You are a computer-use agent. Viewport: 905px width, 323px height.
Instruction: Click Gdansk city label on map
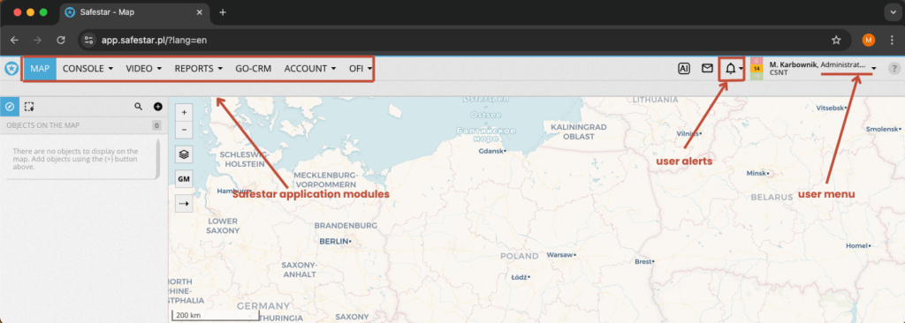pos(491,151)
